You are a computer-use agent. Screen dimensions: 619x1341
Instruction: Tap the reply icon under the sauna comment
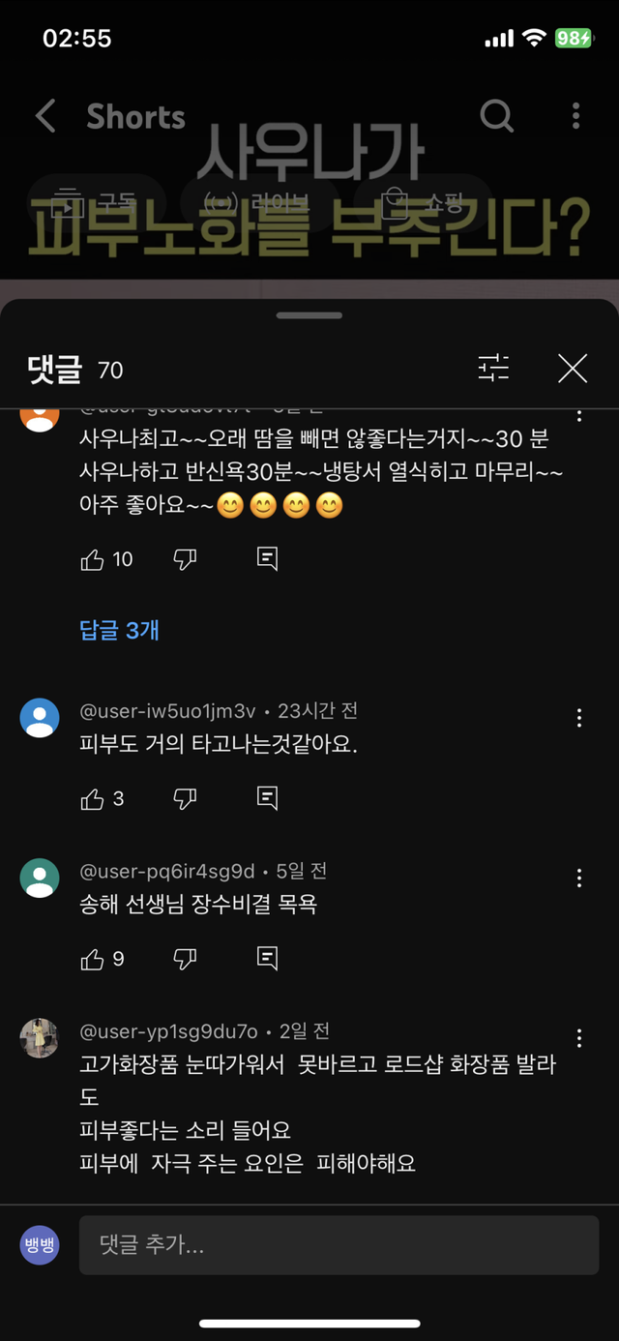(x=268, y=559)
